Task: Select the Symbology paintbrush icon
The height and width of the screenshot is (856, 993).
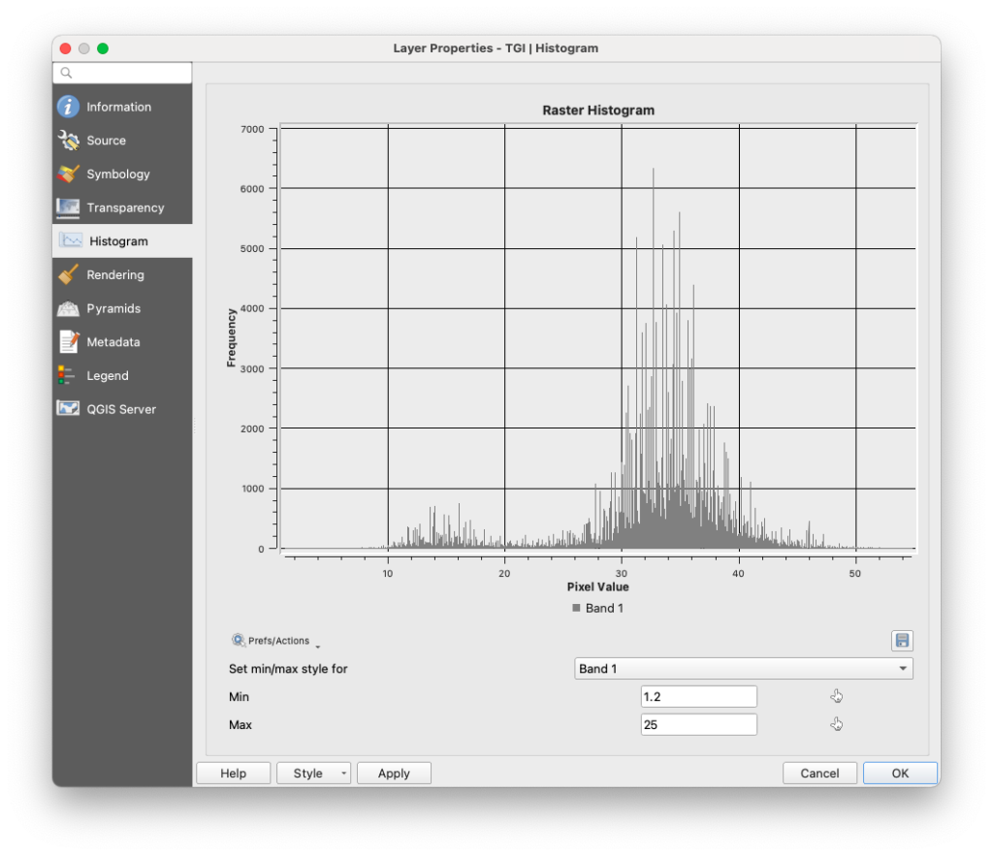Action: coord(68,174)
